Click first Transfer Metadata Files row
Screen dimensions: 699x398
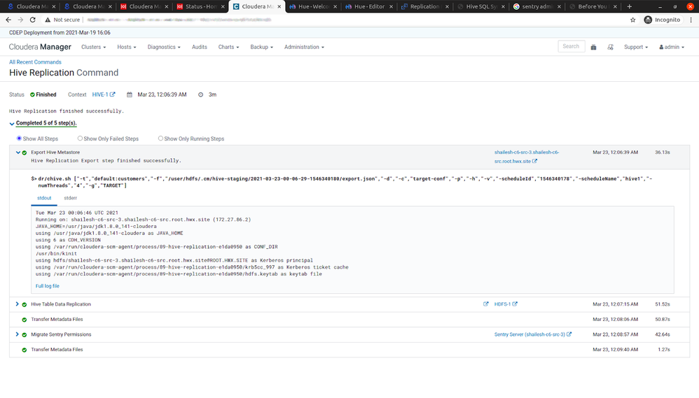(x=349, y=319)
